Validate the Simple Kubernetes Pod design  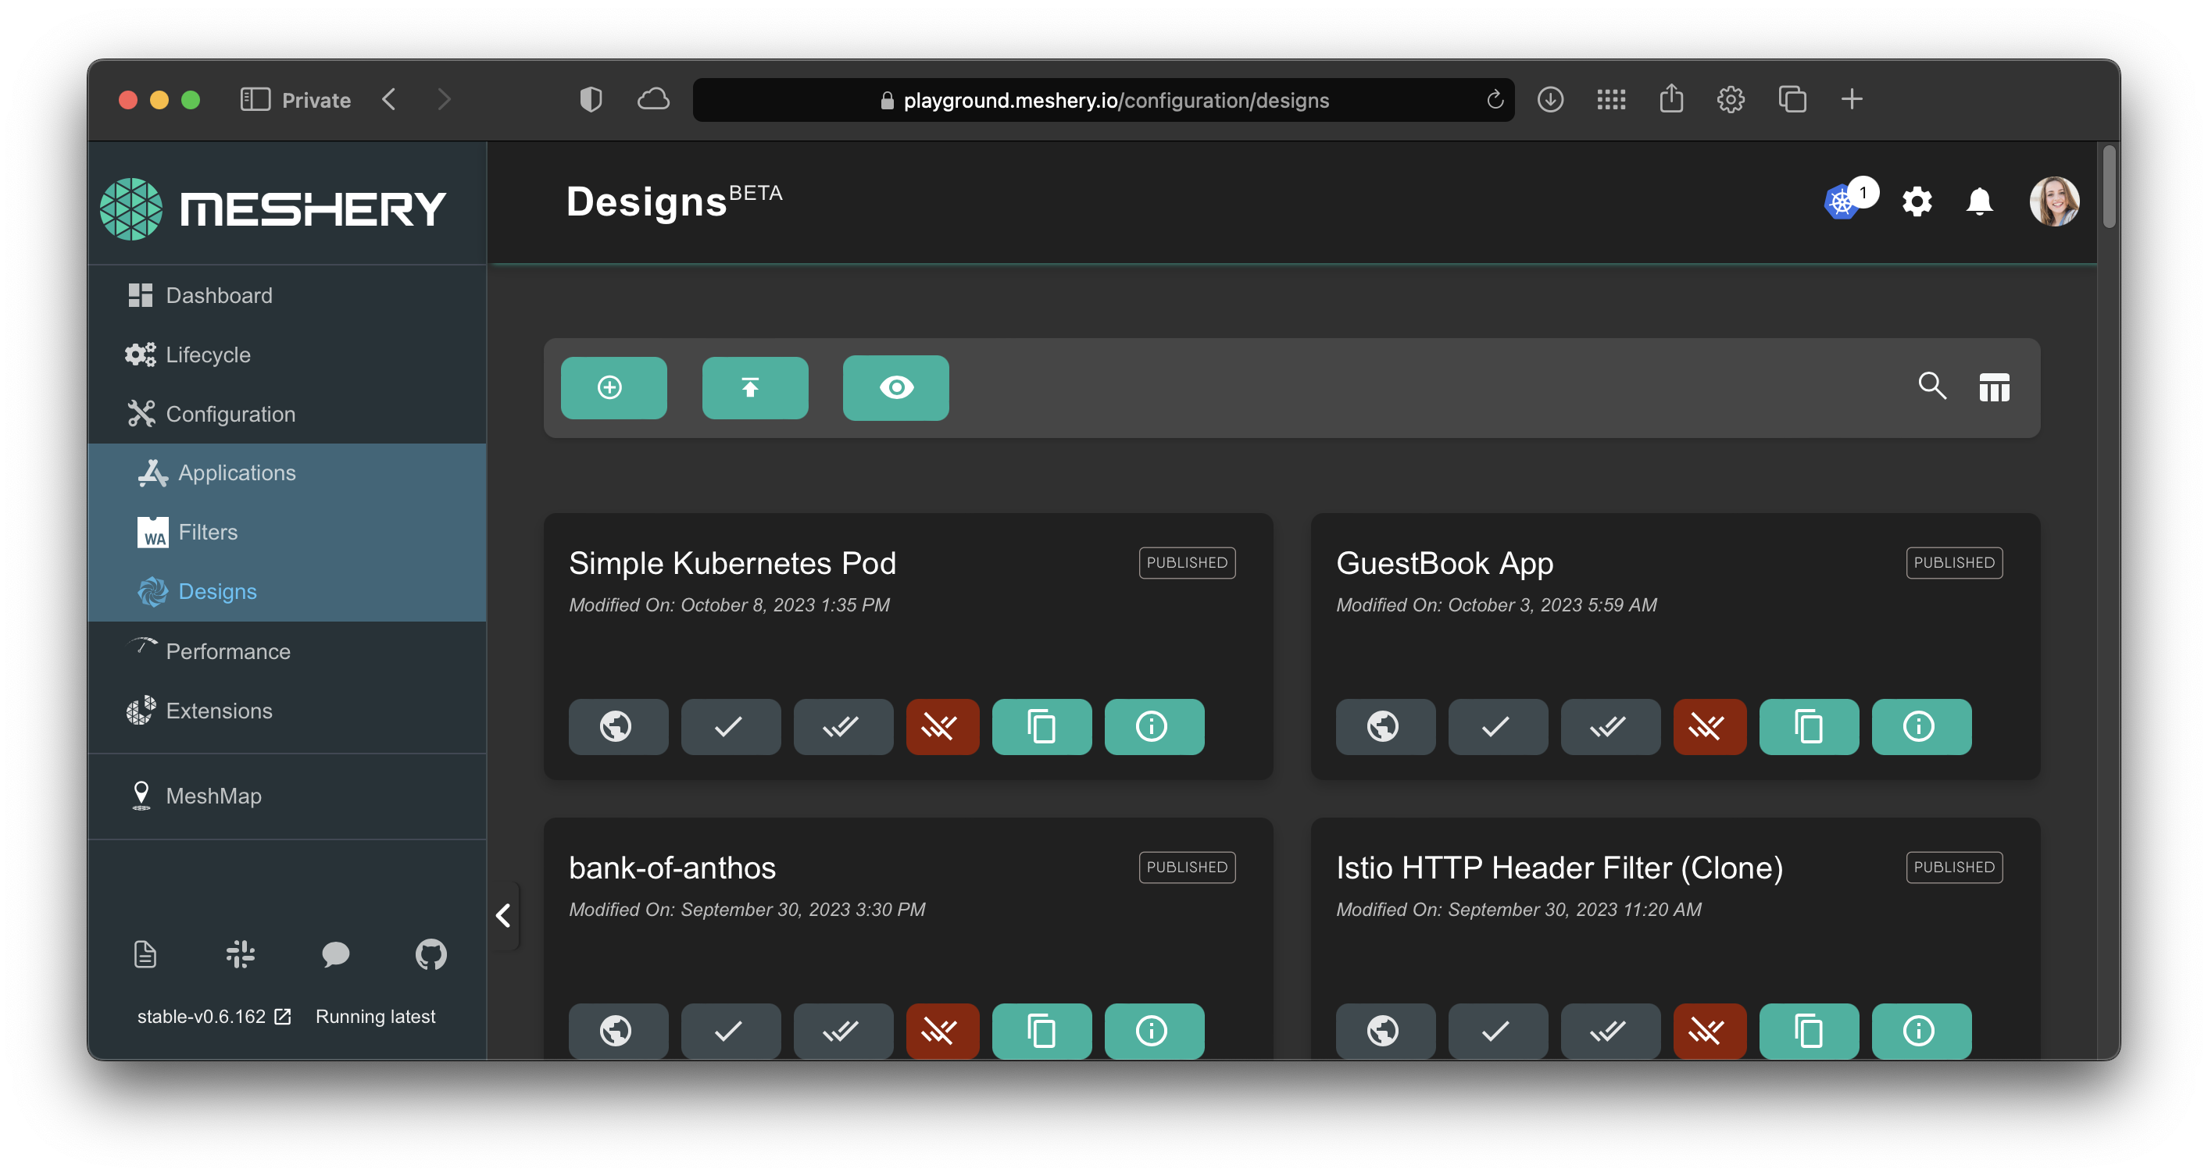(x=730, y=726)
